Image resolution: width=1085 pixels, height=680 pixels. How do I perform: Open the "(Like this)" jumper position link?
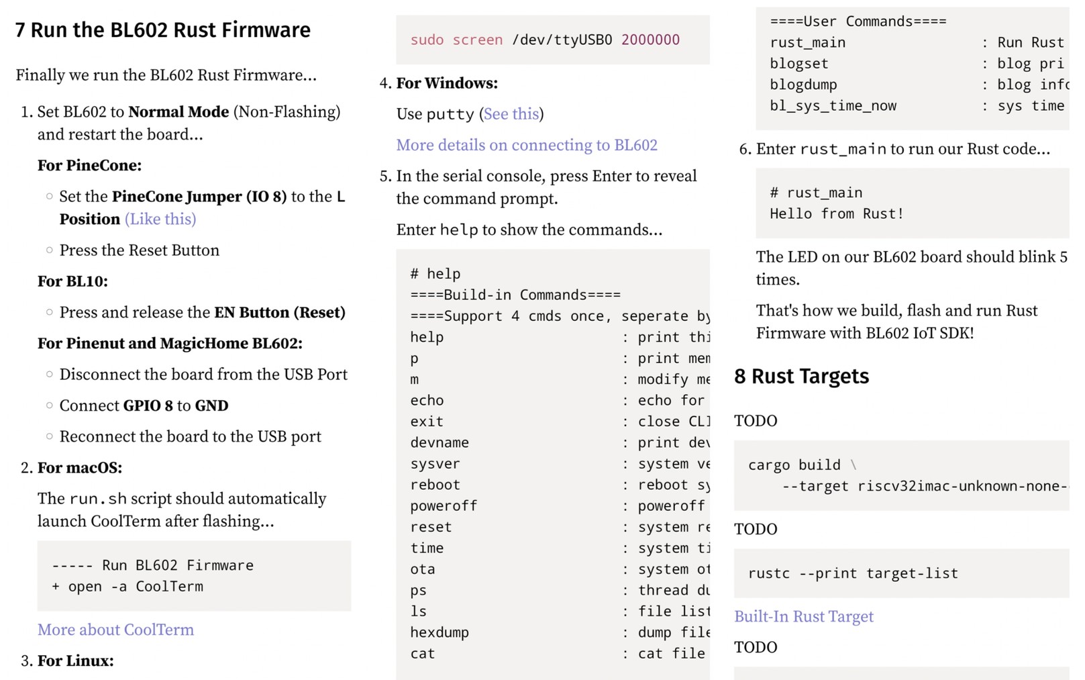[x=160, y=220]
